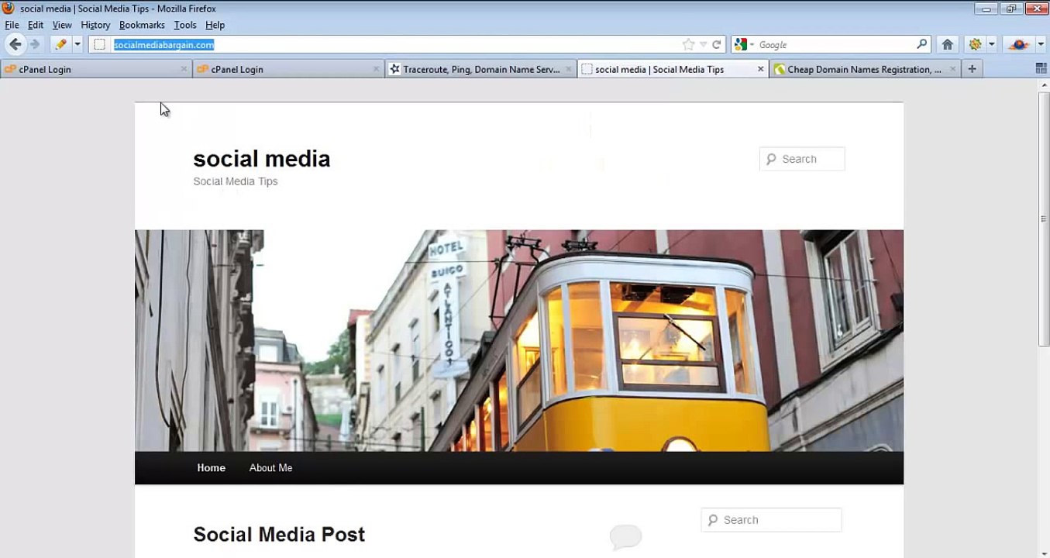
Task: Close the second cPanel Login tab
Action: [x=376, y=69]
